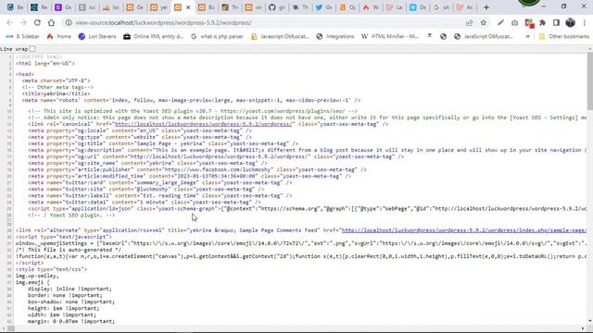
Task: Open the first Javascript Obfuscat bookmark
Action: click(280, 36)
